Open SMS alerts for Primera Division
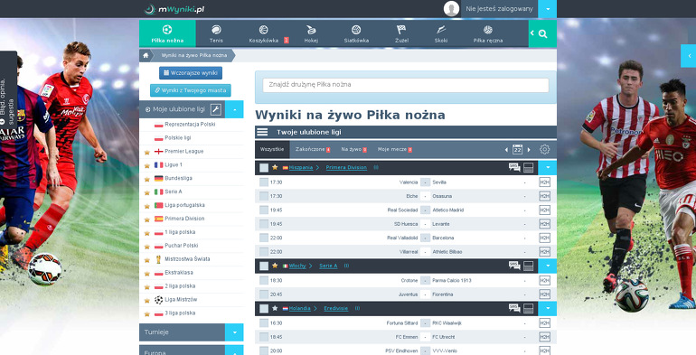This screenshot has height=355, width=696. (514, 167)
